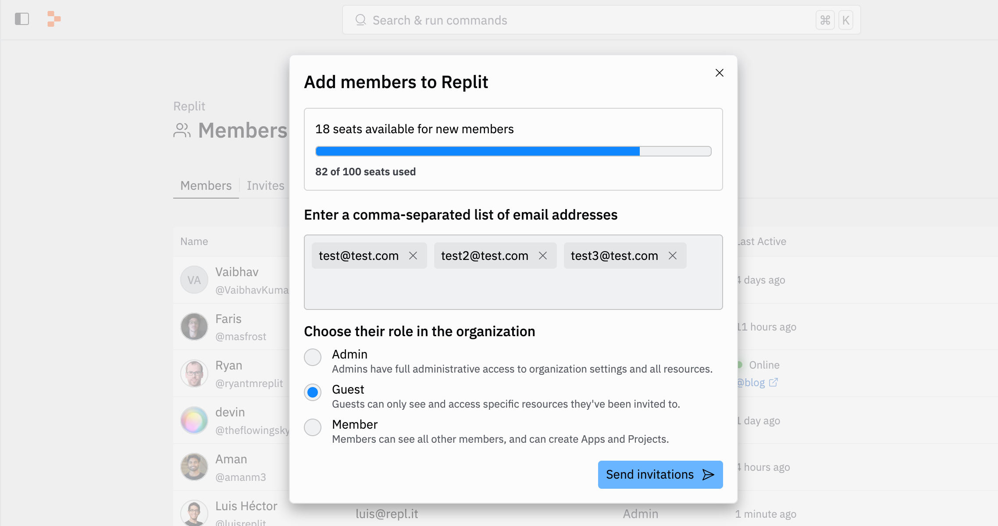Select the Admin role radio button

tap(313, 357)
